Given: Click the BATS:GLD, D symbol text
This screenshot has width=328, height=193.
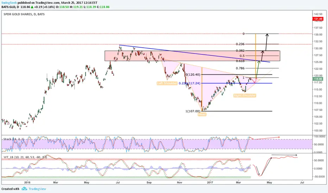Looking at the screenshot, I should [x=10, y=7].
